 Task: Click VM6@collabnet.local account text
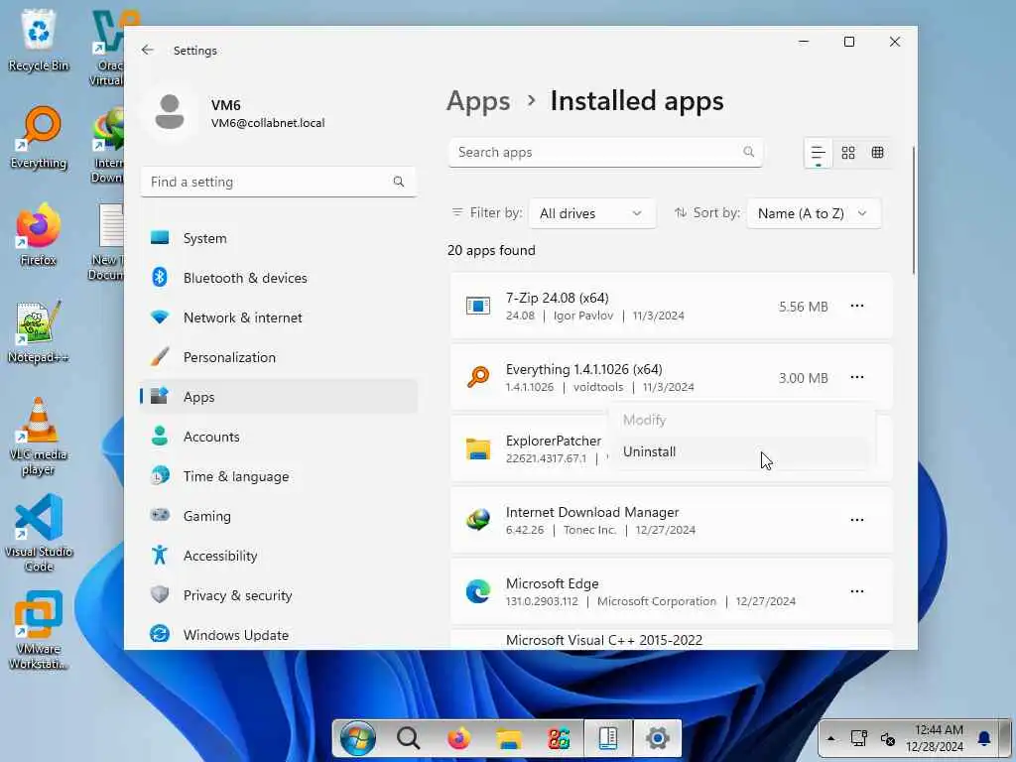[x=268, y=123]
